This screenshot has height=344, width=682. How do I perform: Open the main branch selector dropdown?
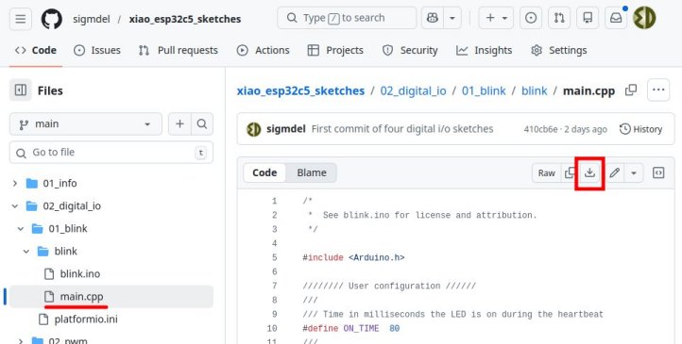(86, 124)
